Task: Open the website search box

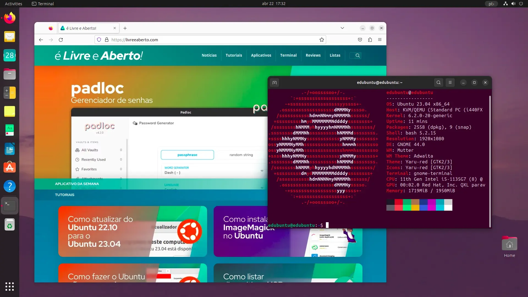Action: tap(355, 55)
